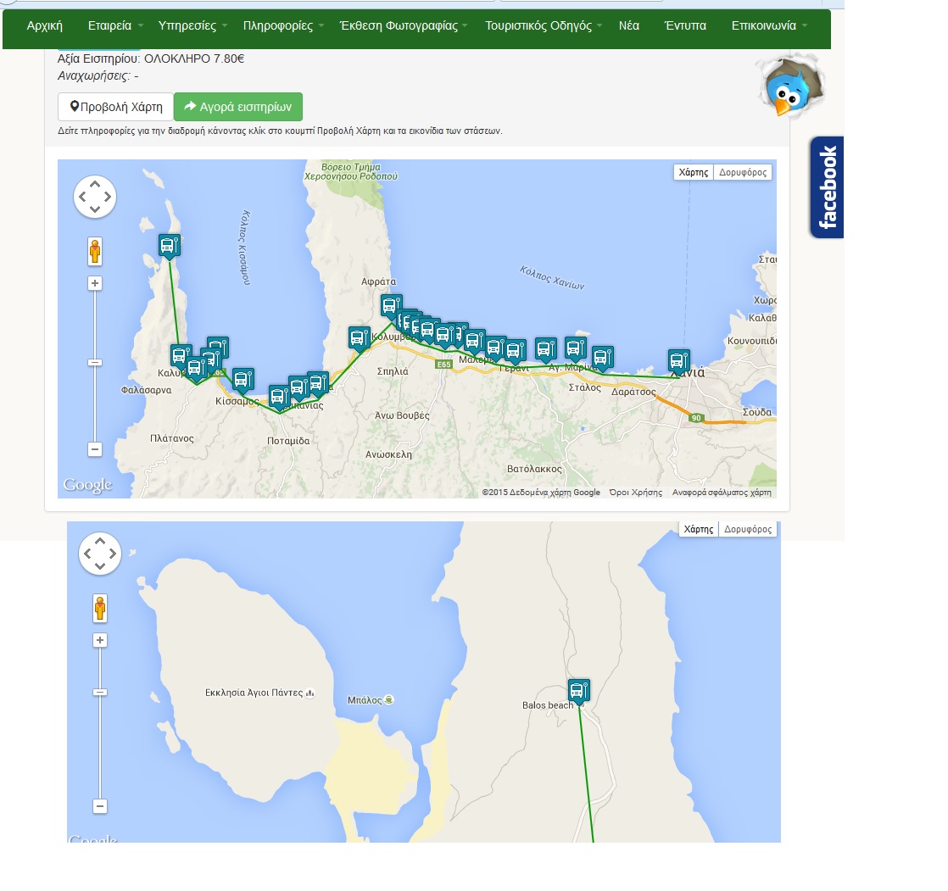Click the upper map zoom slider handle
Image resolution: width=948 pixels, height=891 pixels.
click(95, 363)
